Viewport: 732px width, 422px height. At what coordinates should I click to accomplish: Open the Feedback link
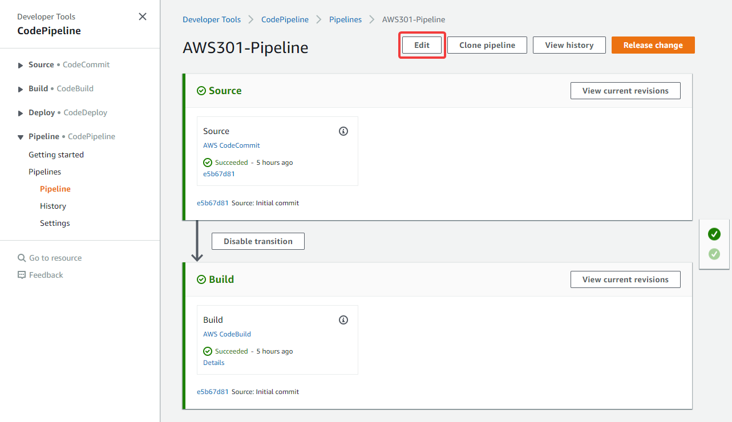click(46, 275)
